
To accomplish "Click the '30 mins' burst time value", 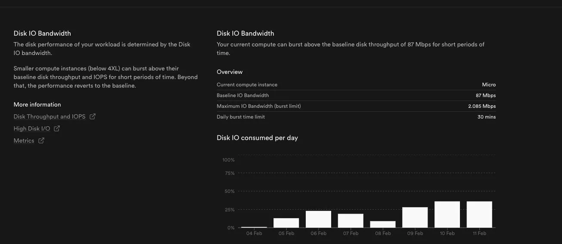I will [x=487, y=117].
